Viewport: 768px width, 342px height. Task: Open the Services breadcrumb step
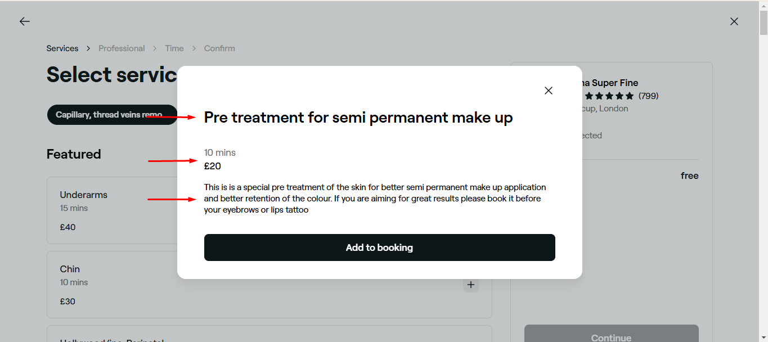[x=62, y=48]
